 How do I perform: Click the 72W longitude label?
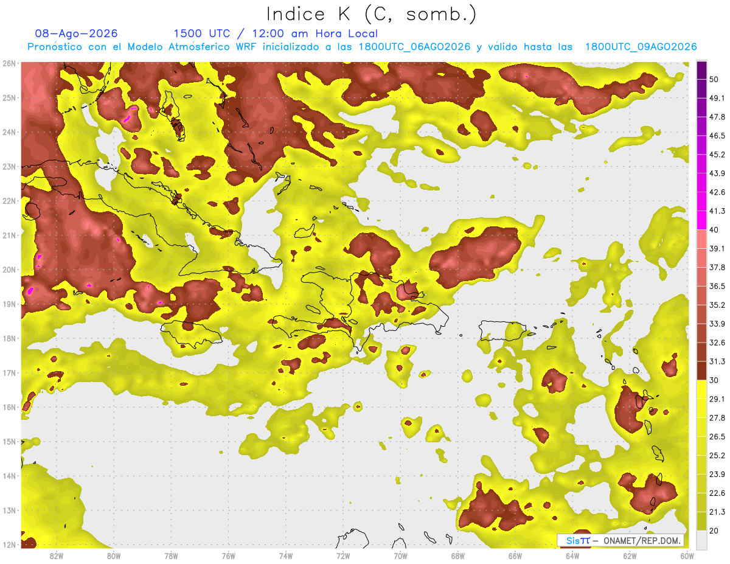pos(343,555)
